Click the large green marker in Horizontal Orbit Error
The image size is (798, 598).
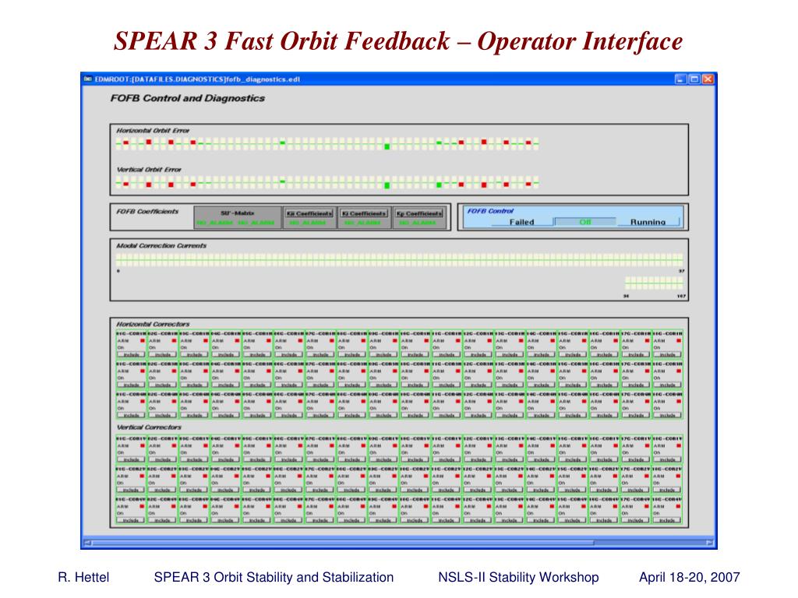[387, 146]
